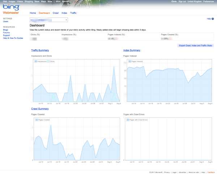The image size is (217, 174).
Task: Open the Traffic tab
Action: pyautogui.click(x=73, y=13)
